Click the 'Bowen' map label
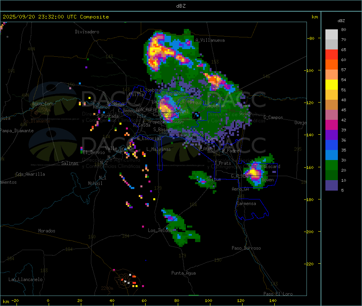 pos(268,180)
